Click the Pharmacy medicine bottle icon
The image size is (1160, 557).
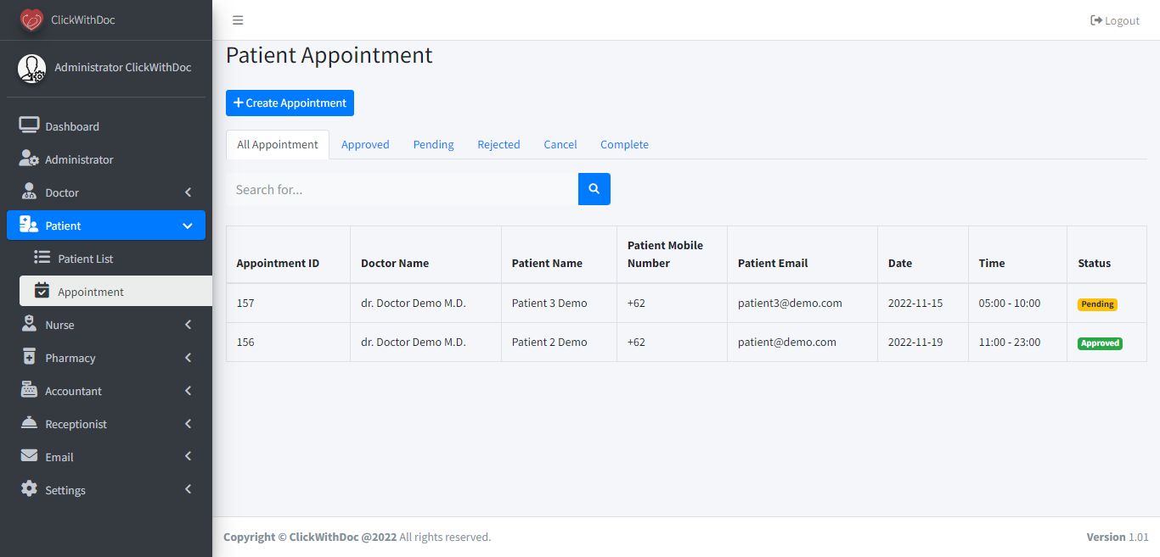tap(29, 358)
